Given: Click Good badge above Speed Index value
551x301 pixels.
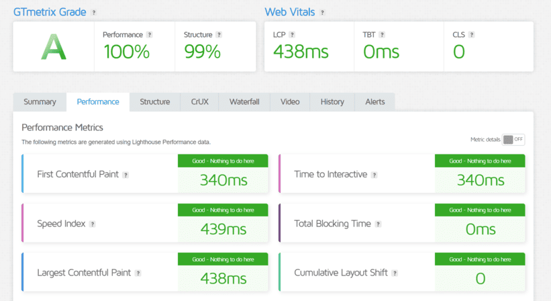Looking at the screenshot, I should pyautogui.click(x=223, y=210).
